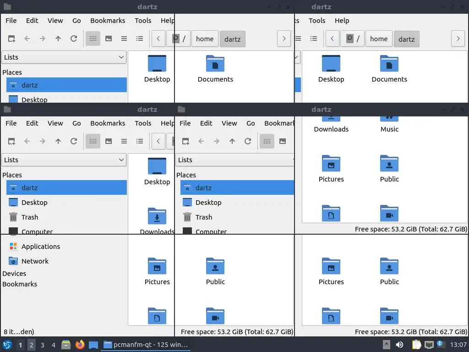
Task: Open File menu in top-left window
Action: (11, 21)
